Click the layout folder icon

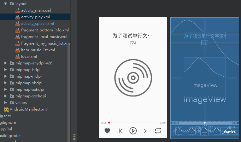pyautogui.click(x=12, y=4)
